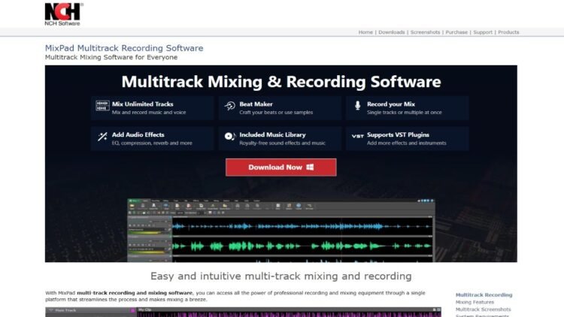
Task: Open the Purchase navigation link
Action: coord(456,32)
